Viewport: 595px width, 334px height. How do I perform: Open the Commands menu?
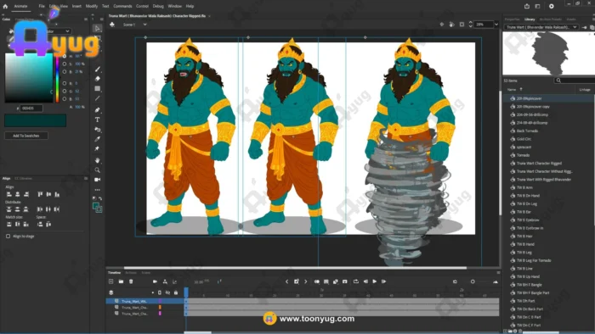(122, 6)
